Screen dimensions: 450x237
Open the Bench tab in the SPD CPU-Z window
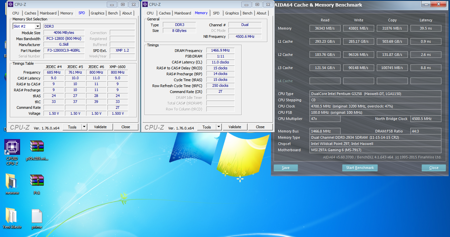[113, 13]
